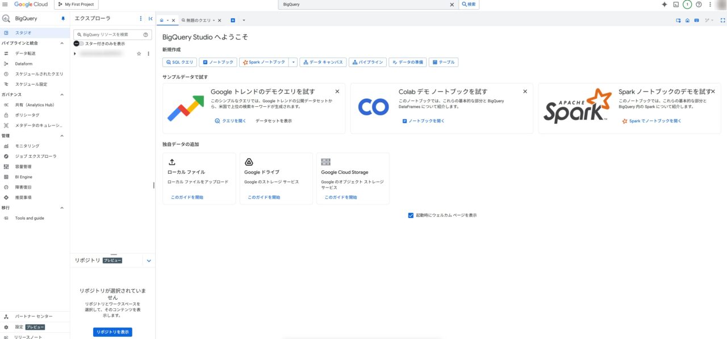Image resolution: width=727 pixels, height=339 pixels.
Task: Switch to the untitled query (無題のクエリ) tab
Action: click(x=198, y=20)
